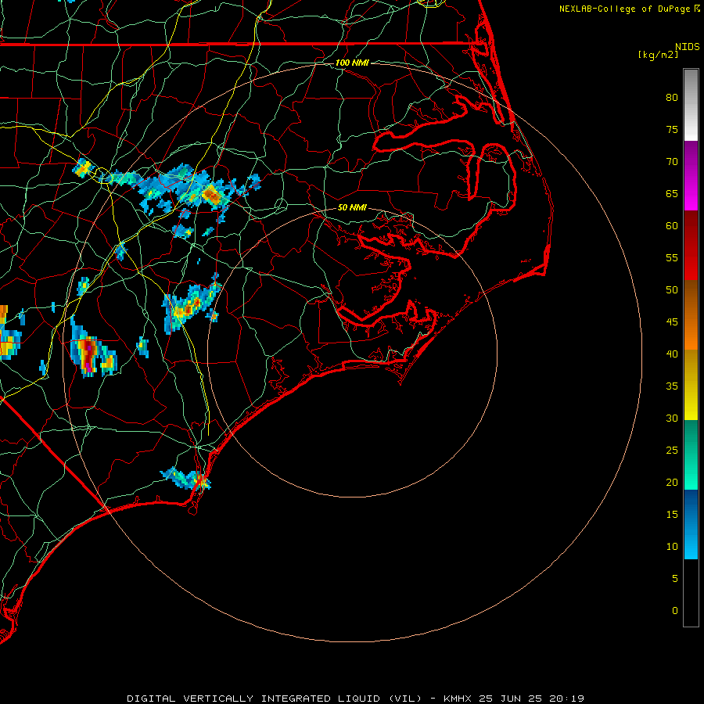Click the scale value 55
704x704 pixels.
(672, 258)
